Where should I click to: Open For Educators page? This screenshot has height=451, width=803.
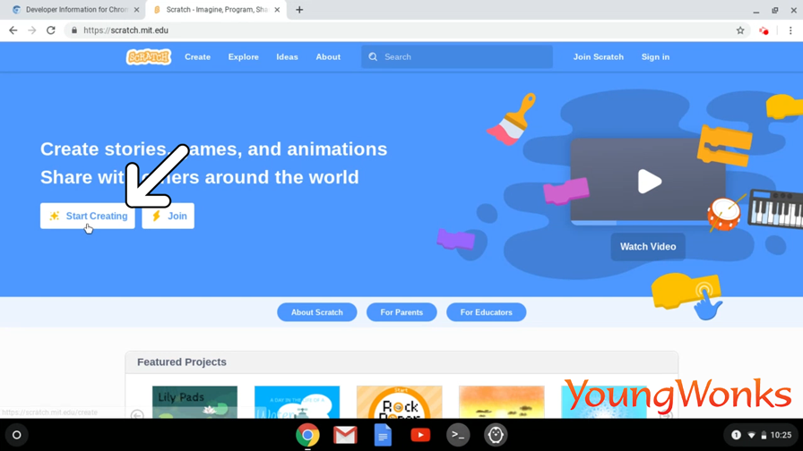486,312
